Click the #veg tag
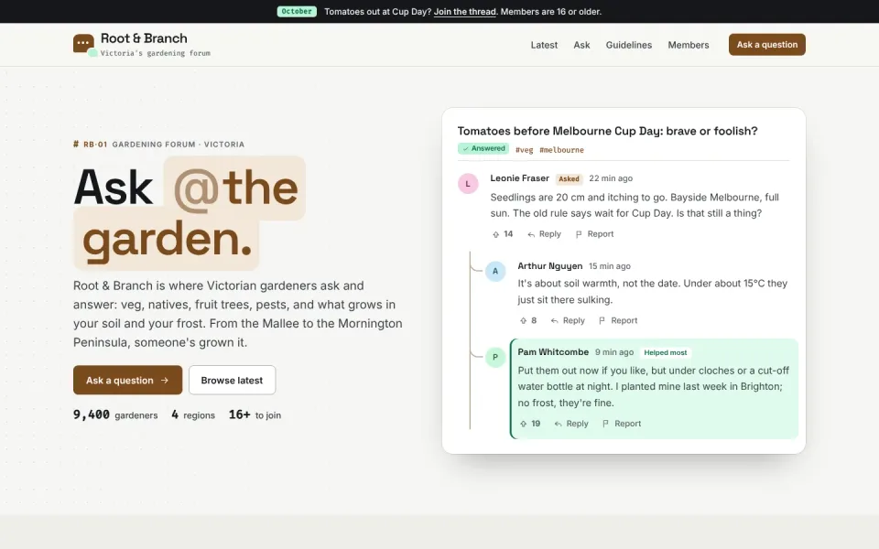This screenshot has height=549, width=879. point(524,150)
